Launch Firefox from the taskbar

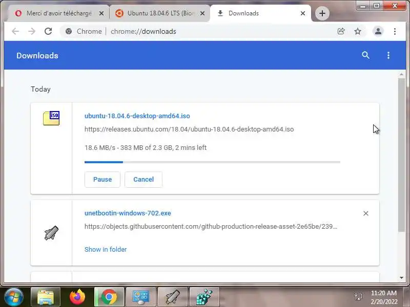(77, 297)
